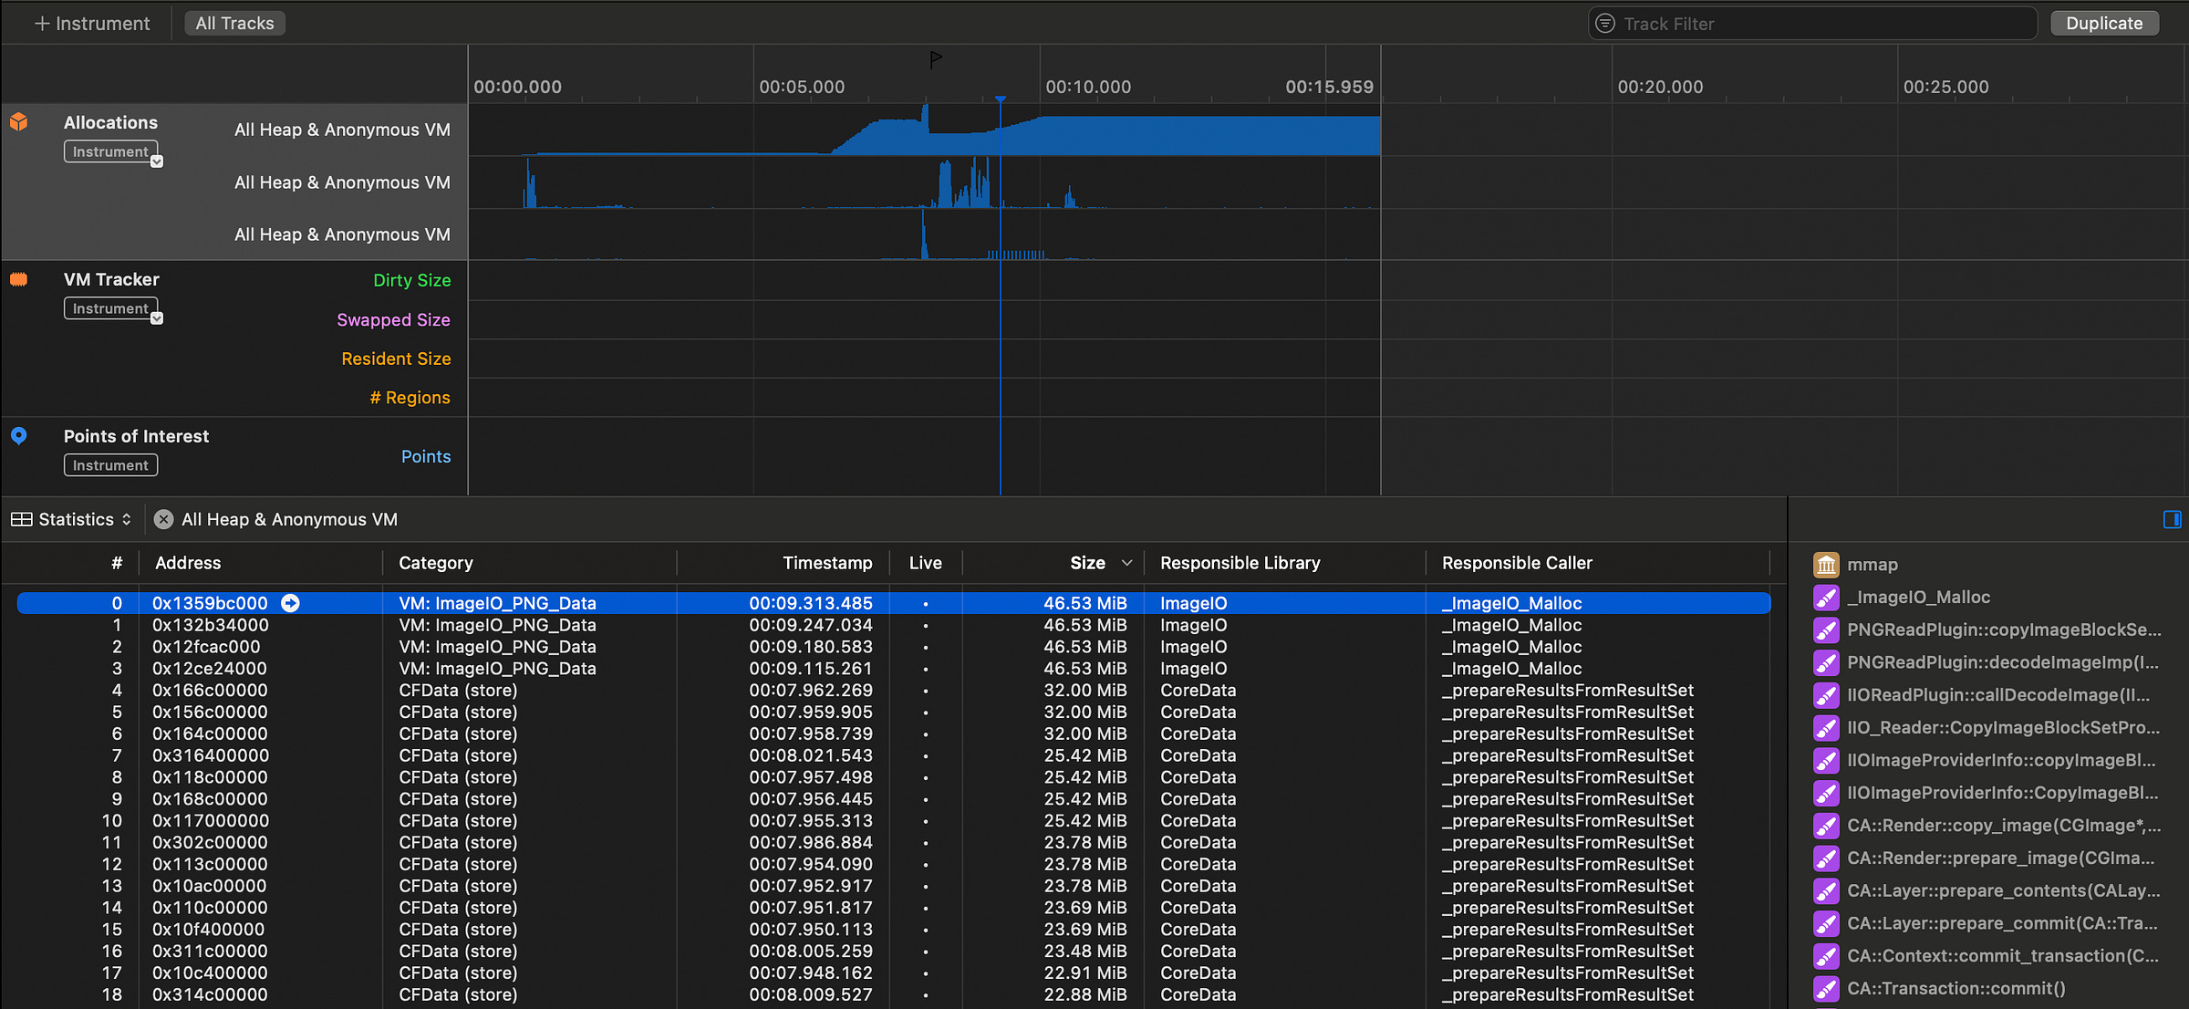Click the VM Tracker instrument icon
2189x1009 pixels.
coord(18,279)
